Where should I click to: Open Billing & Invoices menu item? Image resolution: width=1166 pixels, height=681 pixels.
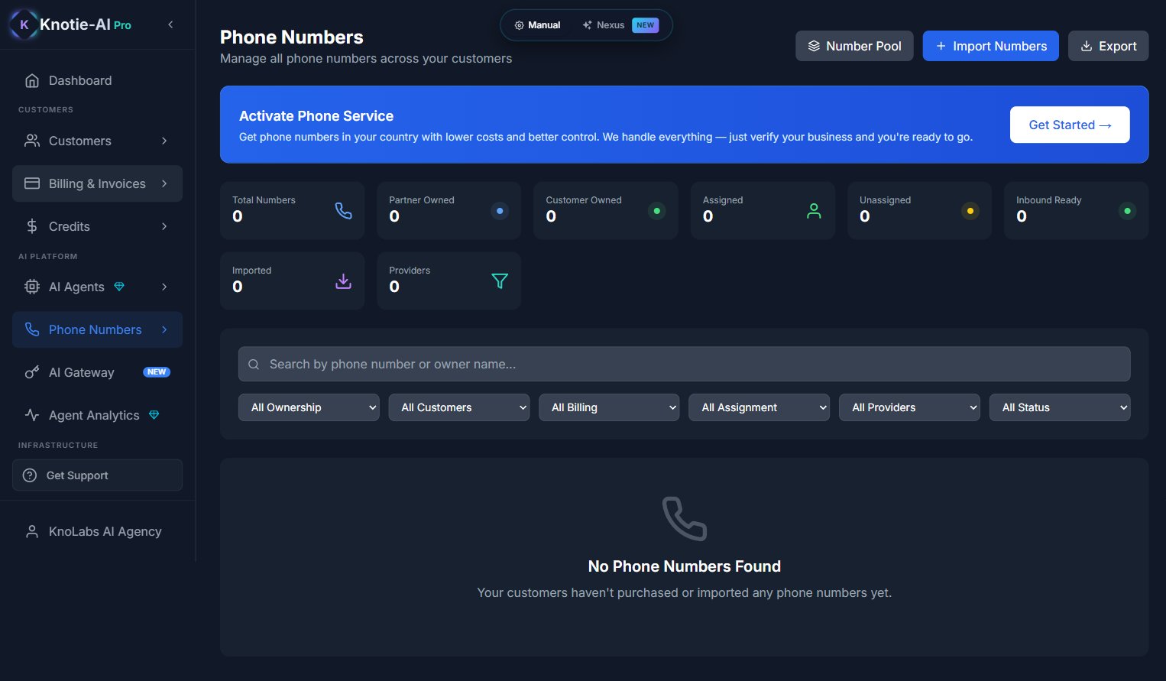coord(97,183)
